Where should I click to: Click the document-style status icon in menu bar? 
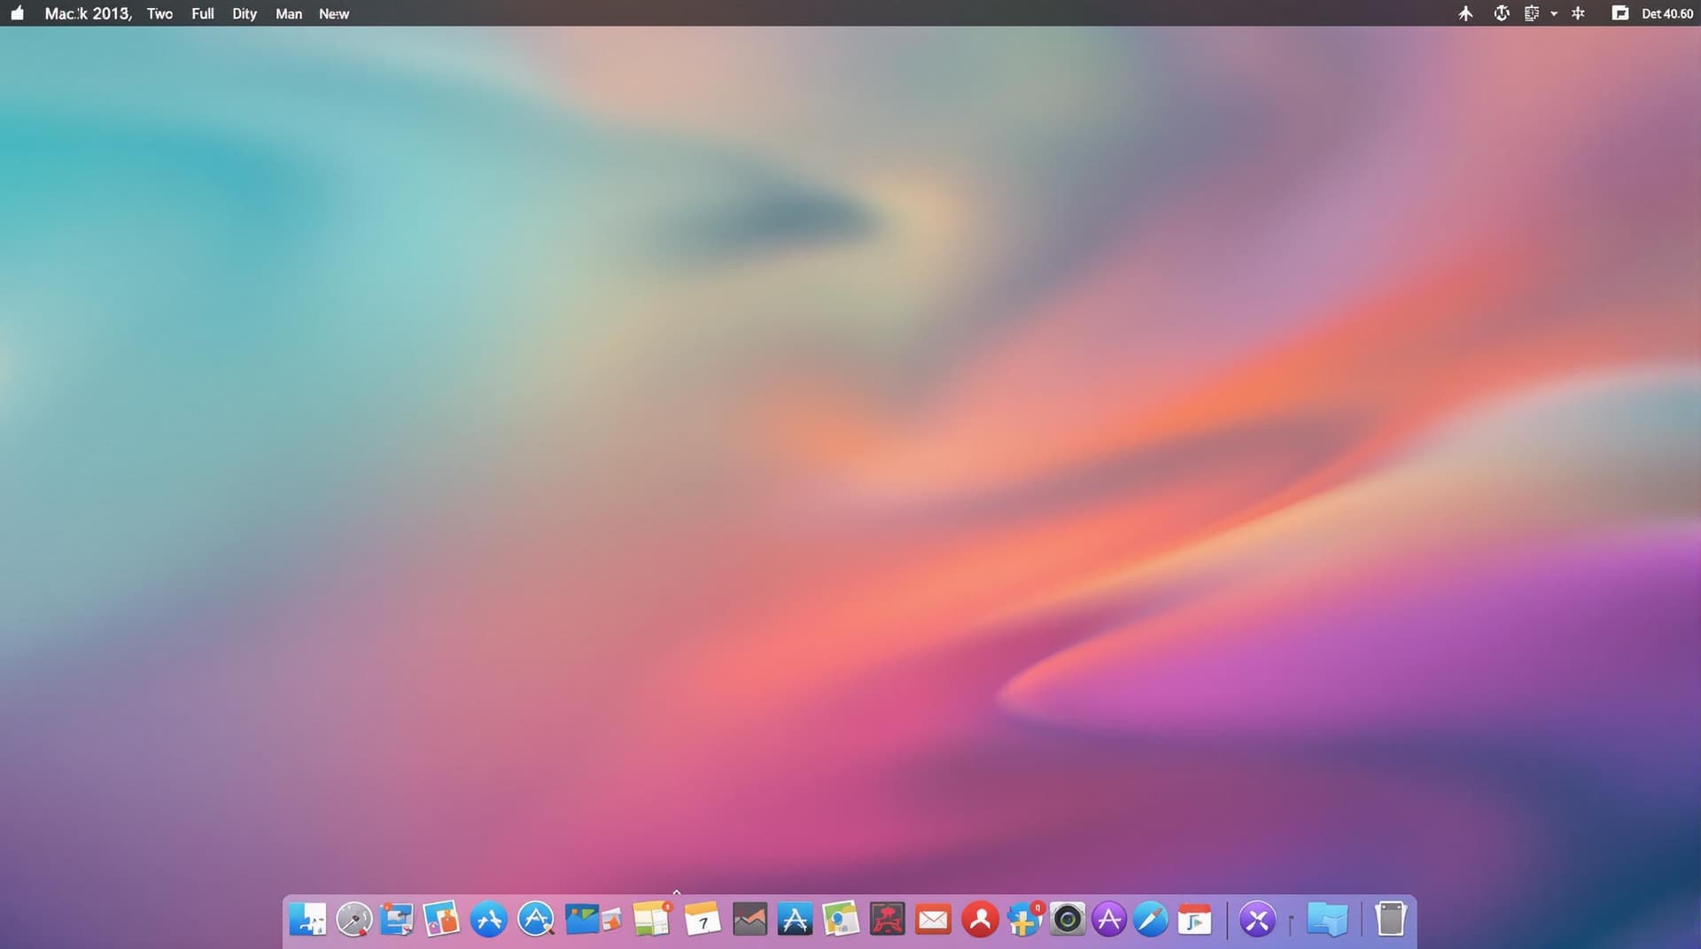point(1531,13)
